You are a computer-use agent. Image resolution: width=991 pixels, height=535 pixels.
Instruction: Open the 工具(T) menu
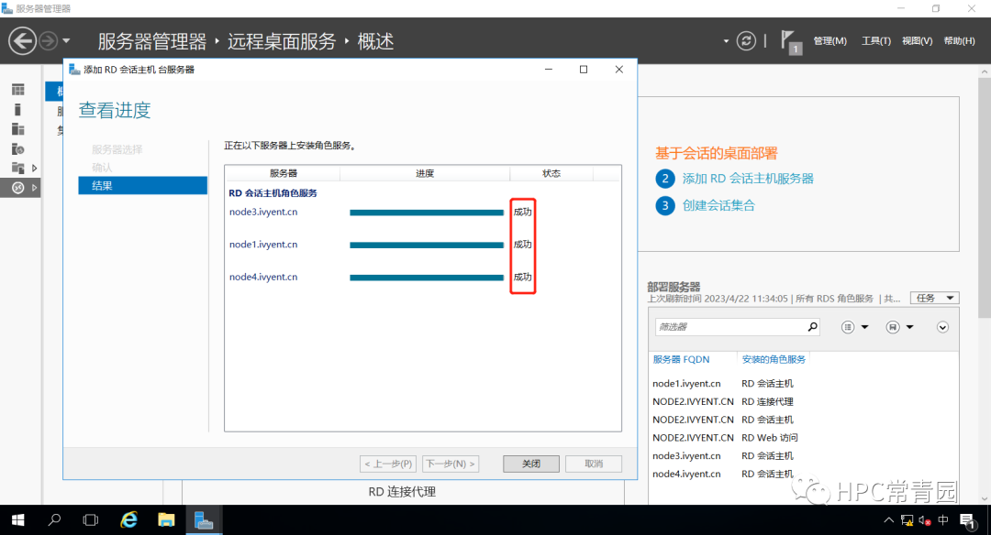[876, 41]
